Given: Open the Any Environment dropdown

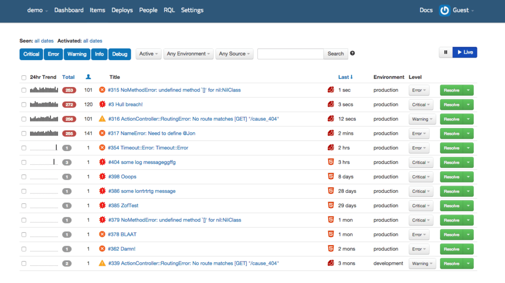Looking at the screenshot, I should [188, 54].
